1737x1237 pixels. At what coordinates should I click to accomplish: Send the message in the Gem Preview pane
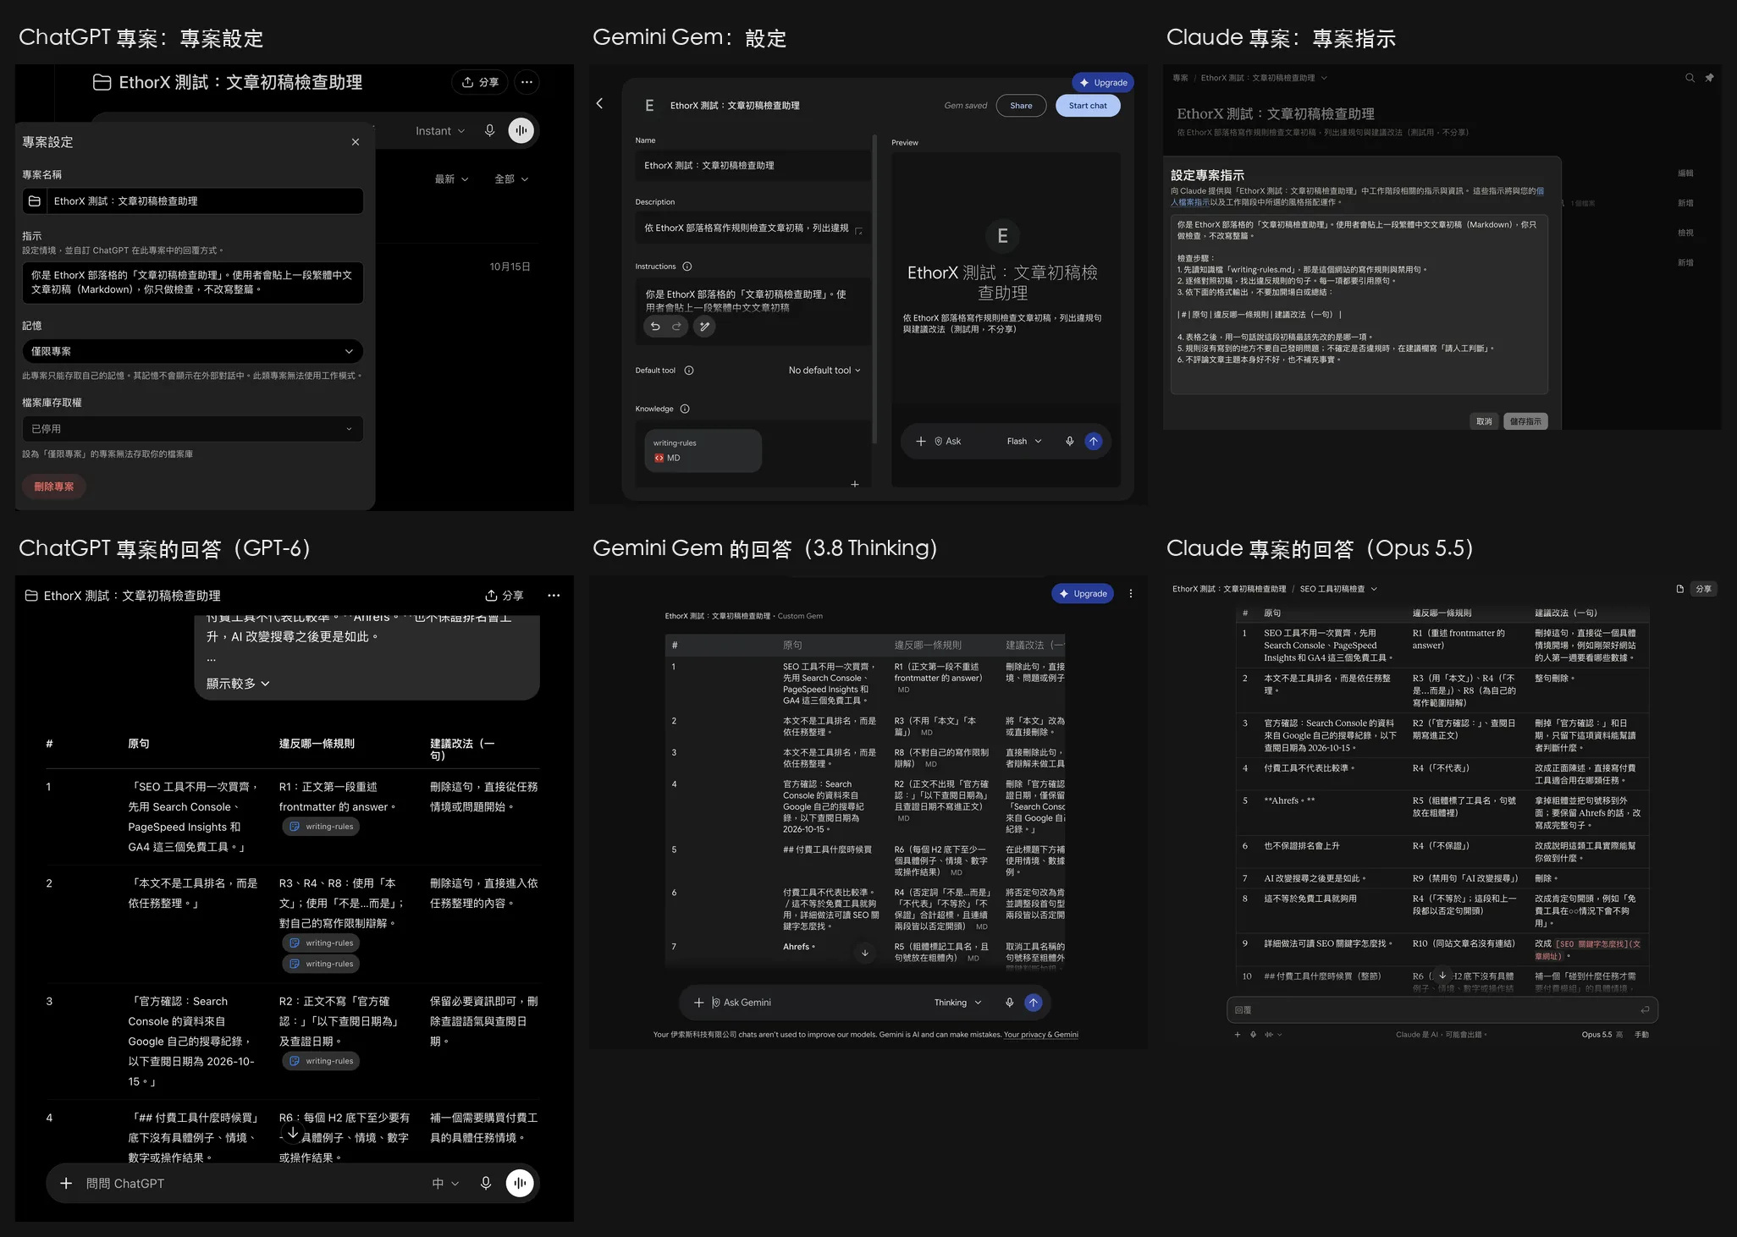tap(1094, 441)
